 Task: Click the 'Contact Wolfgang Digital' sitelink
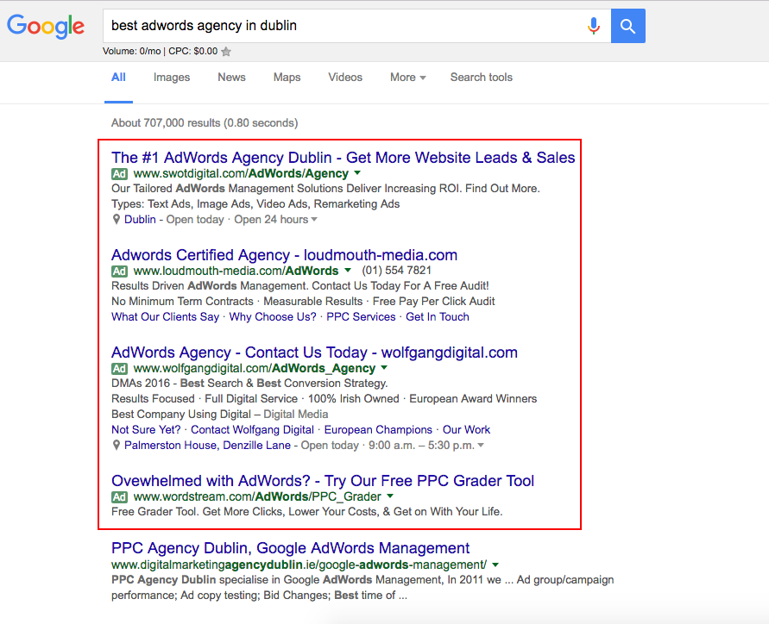coord(252,430)
